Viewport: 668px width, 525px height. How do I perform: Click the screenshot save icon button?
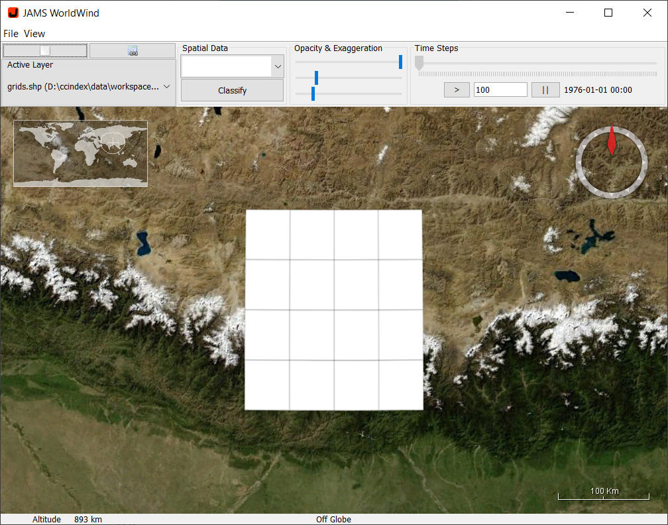(x=133, y=51)
